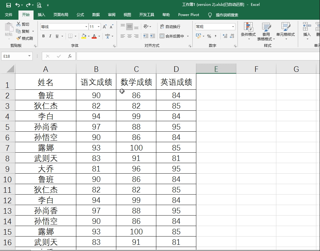The image size is (320, 251).
Task: Toggle italic formatting
Action: [x=50, y=36]
